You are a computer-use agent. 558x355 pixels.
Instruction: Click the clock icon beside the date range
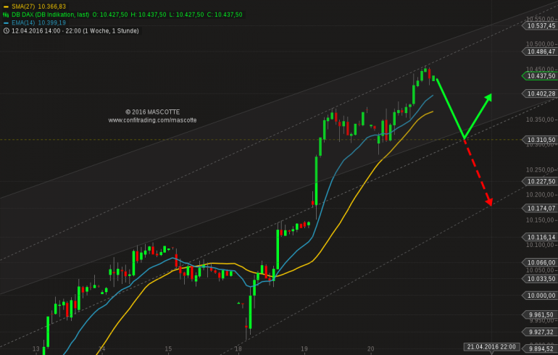click(x=6, y=31)
